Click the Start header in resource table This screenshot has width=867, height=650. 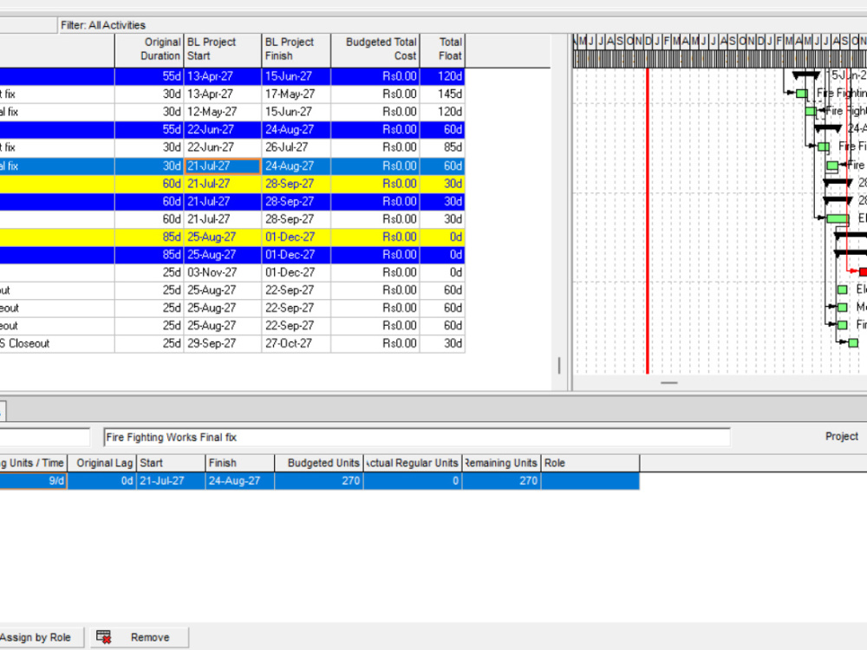(x=170, y=463)
